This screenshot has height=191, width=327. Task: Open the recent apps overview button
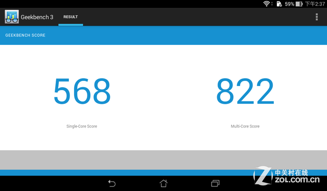(215, 183)
